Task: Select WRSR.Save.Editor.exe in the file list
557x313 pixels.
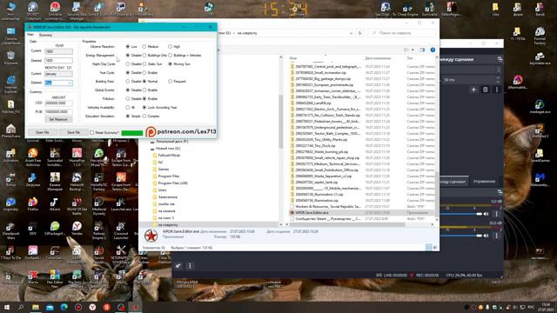Action: point(362,212)
